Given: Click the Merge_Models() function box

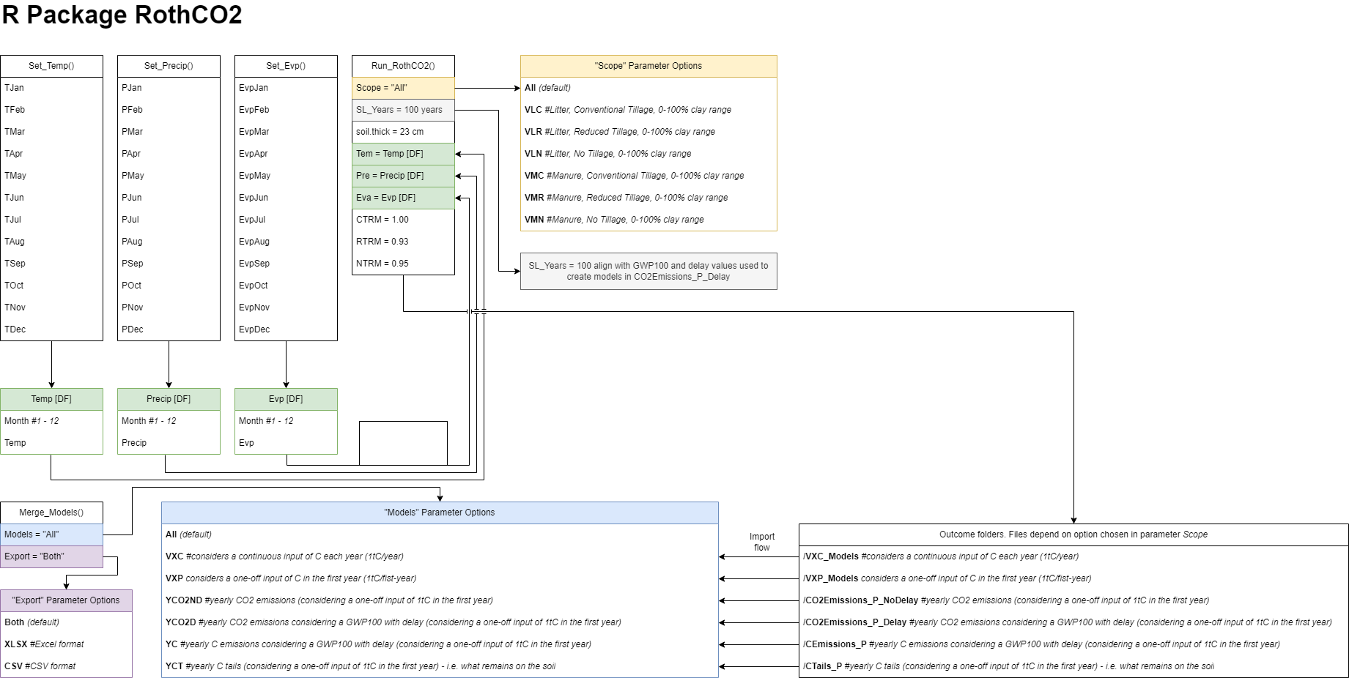Looking at the screenshot, I should click(51, 512).
